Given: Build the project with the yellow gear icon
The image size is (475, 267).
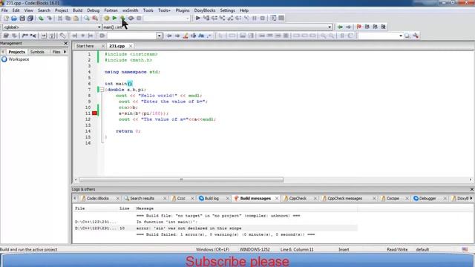Looking at the screenshot, I should click(107, 18).
